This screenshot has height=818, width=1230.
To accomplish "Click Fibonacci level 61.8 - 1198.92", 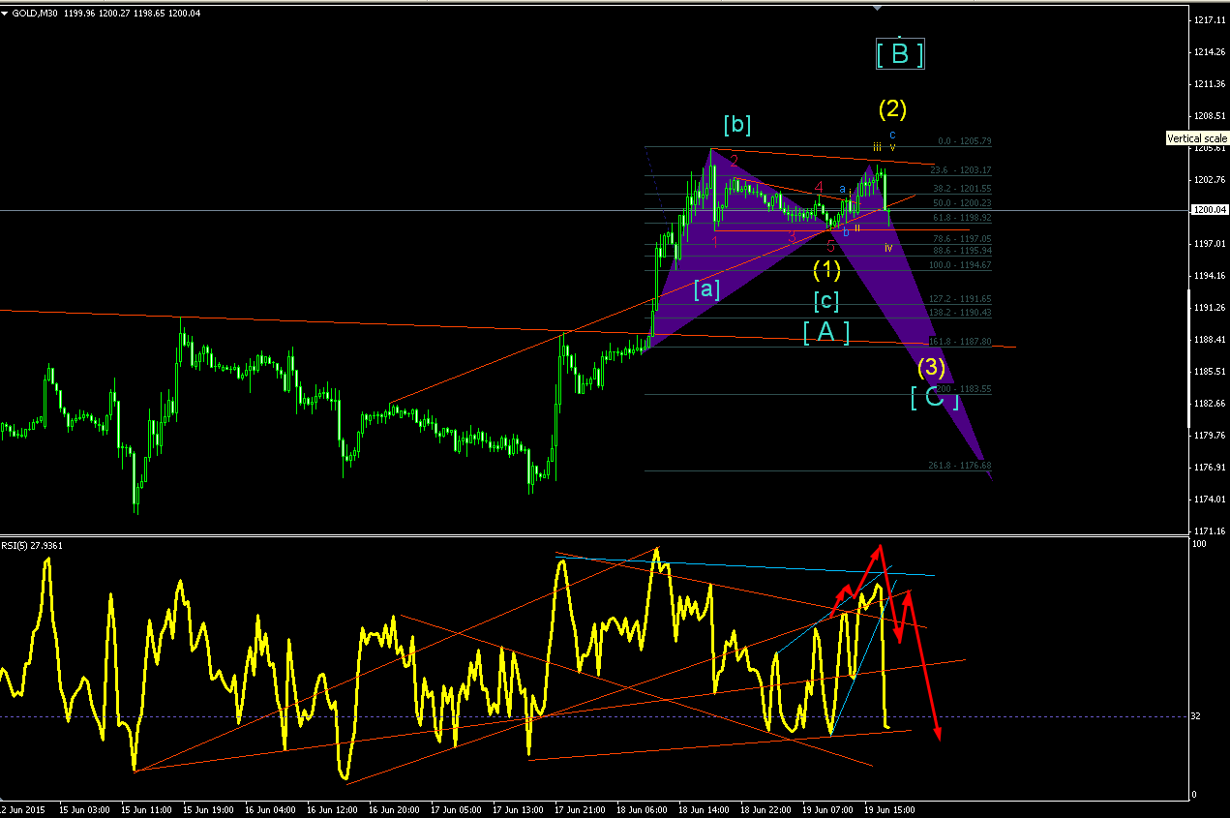I will pos(960,218).
